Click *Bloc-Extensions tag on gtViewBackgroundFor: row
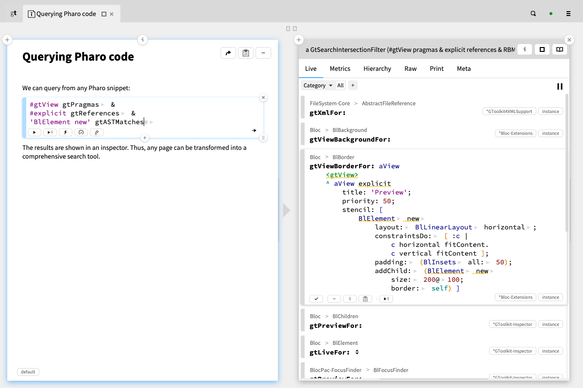This screenshot has height=388, width=583. pos(515,133)
